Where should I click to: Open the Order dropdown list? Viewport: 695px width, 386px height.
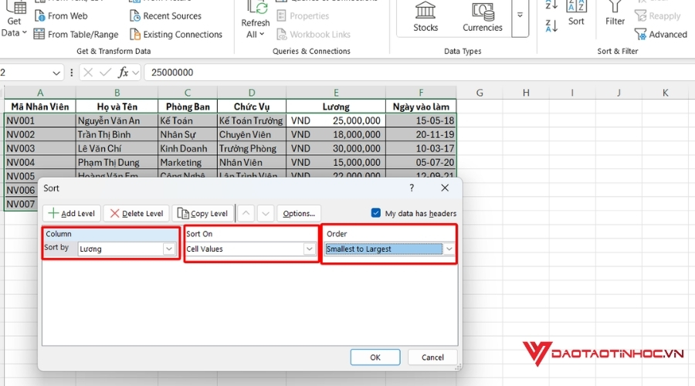449,249
